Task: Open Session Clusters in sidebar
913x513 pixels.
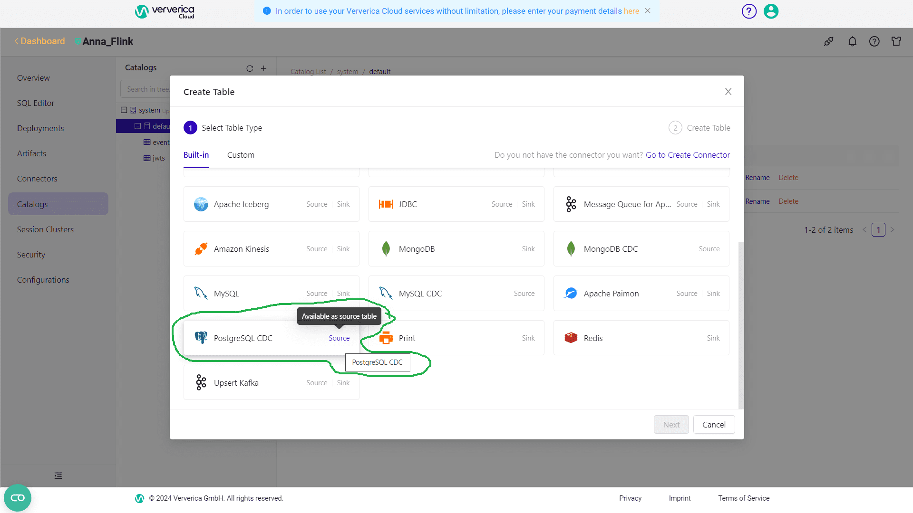Action: [45, 229]
